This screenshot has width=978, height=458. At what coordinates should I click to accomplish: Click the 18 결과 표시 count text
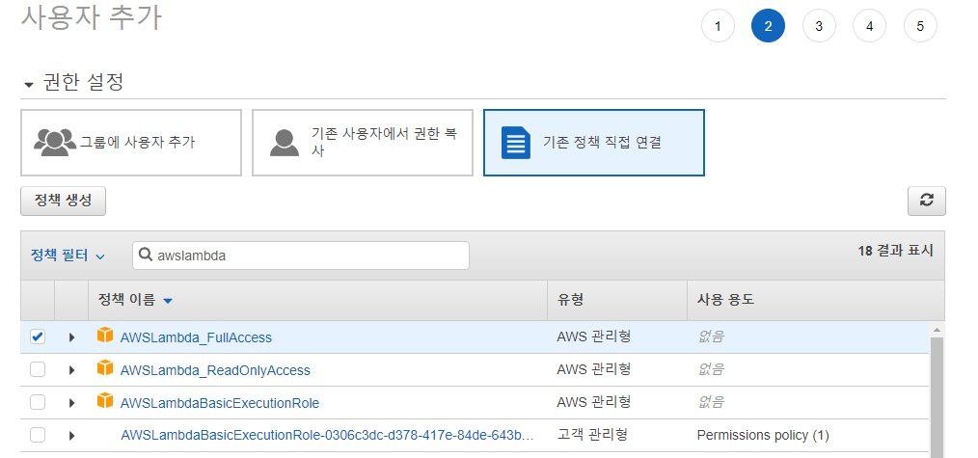(896, 251)
